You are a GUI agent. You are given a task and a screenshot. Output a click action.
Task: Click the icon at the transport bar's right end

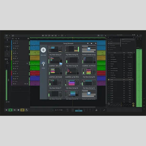point(104,110)
